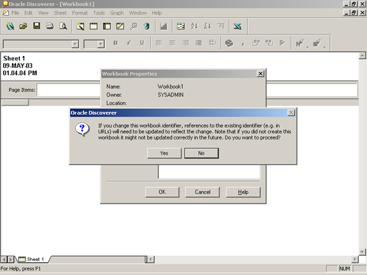Click the bulleted list format icon

(x=199, y=43)
